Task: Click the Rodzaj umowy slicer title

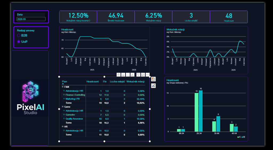Action: click(26, 30)
